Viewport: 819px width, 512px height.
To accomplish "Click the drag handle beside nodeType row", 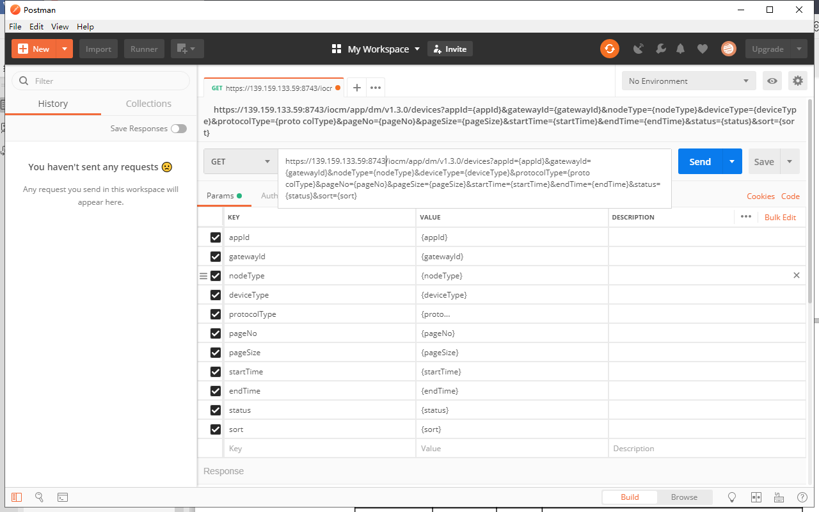I will click(x=203, y=276).
